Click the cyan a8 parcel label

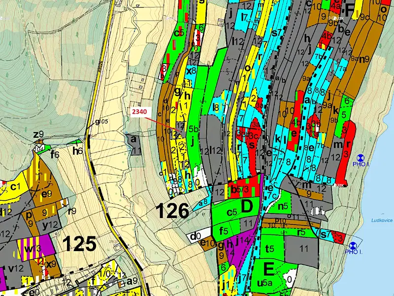coord(202,202)
